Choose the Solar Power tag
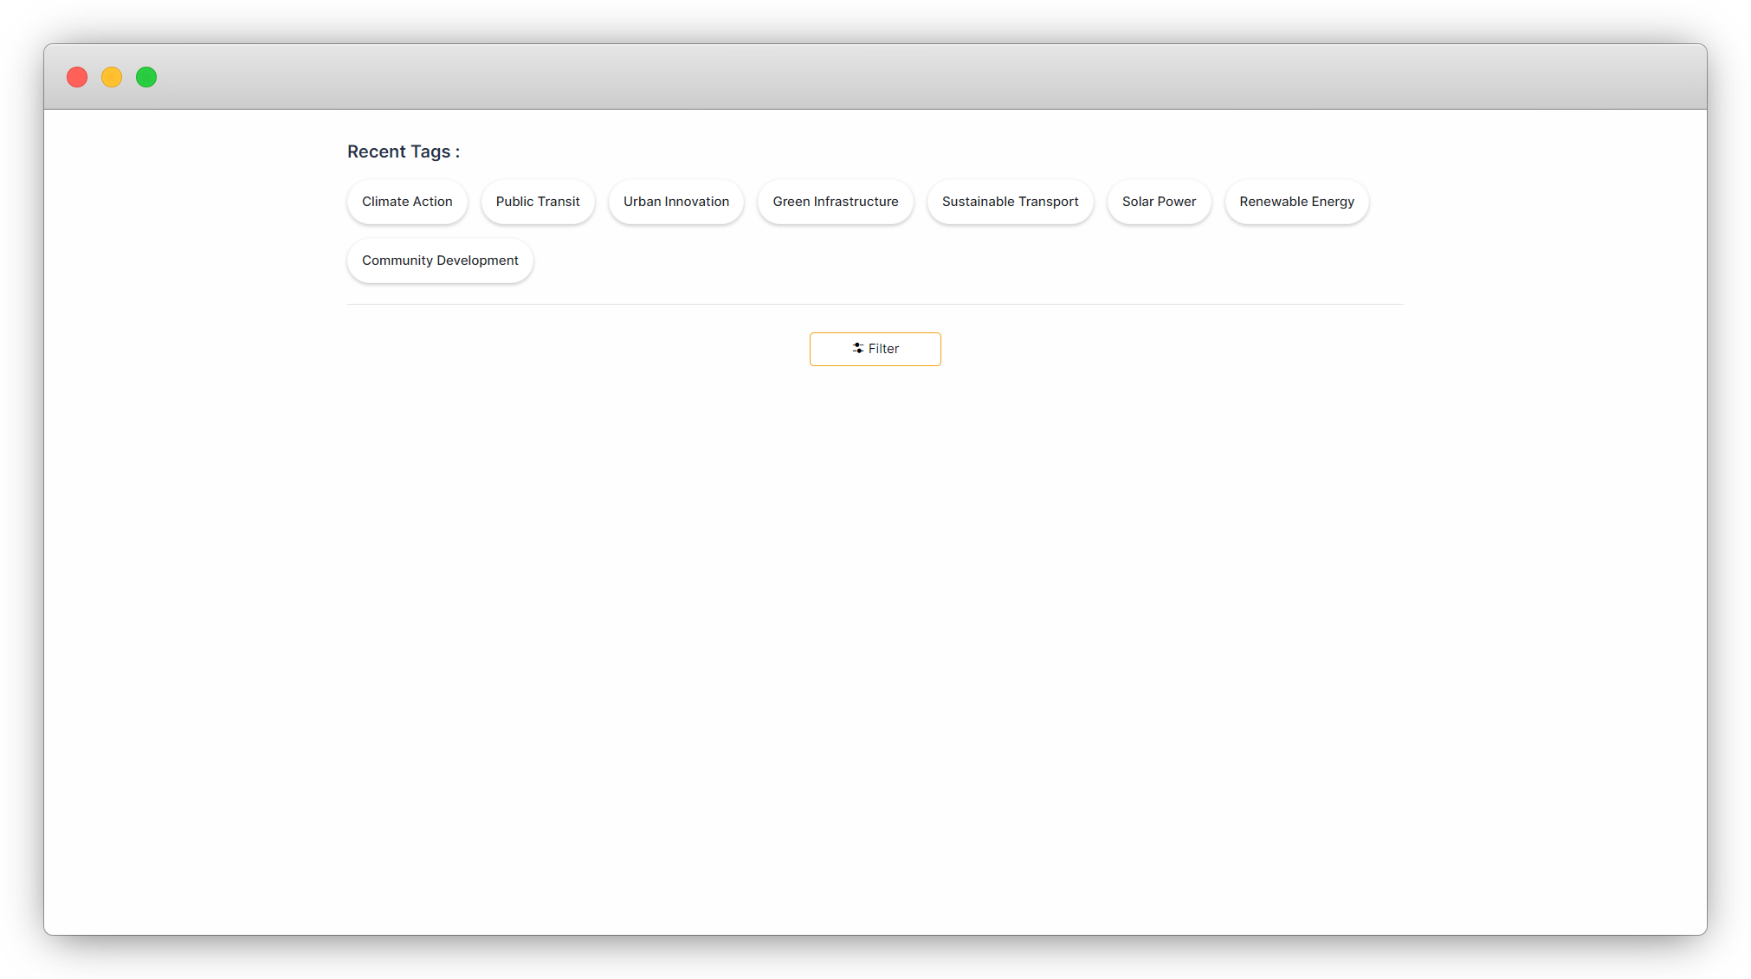This screenshot has height=979, width=1751. click(x=1159, y=202)
